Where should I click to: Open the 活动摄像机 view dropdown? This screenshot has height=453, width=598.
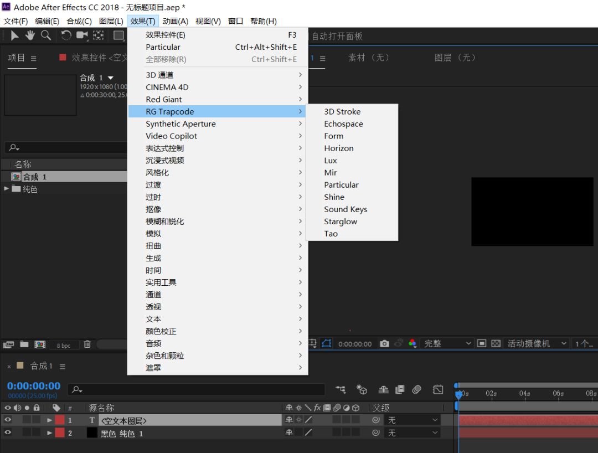[537, 343]
